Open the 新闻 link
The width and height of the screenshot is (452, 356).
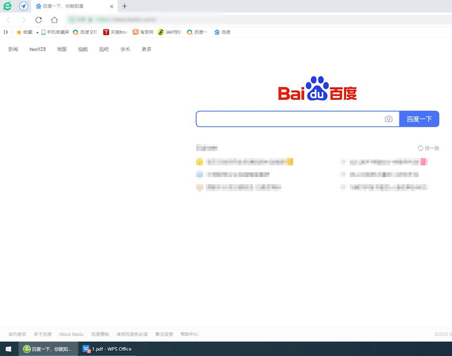click(13, 49)
